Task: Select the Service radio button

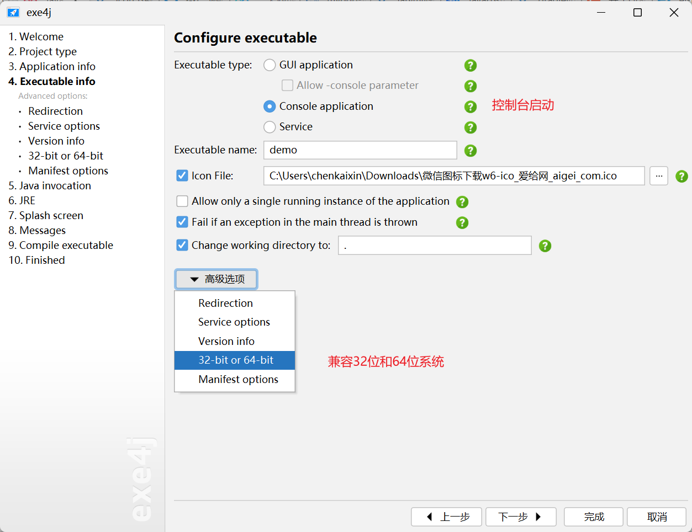Action: click(270, 127)
